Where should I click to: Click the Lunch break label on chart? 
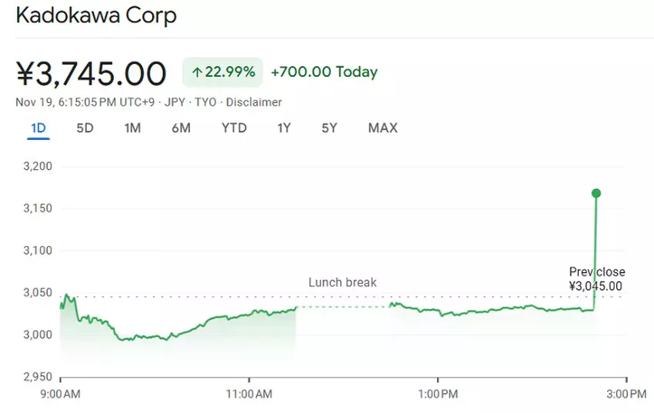[342, 282]
